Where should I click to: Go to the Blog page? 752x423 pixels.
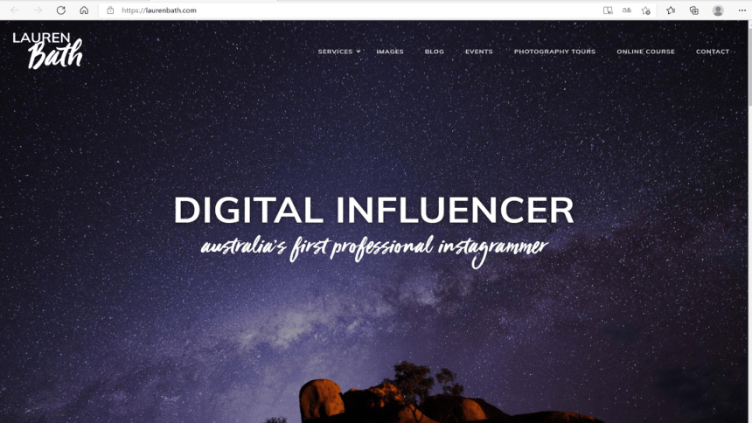435,52
